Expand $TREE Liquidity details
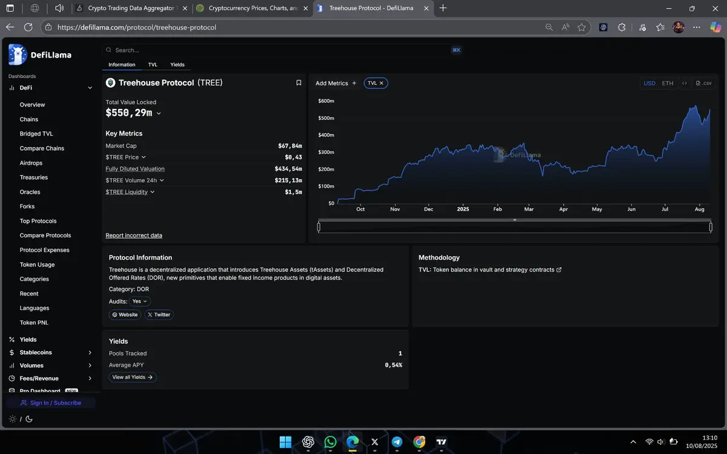 (152, 192)
